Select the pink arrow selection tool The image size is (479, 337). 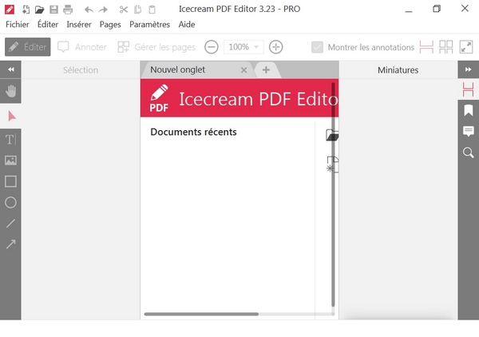click(x=11, y=116)
